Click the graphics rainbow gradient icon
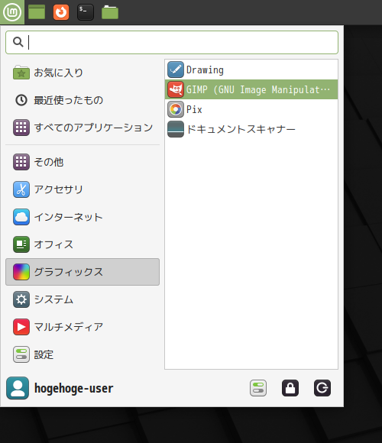Screen dimensions: 382x443 (21, 272)
